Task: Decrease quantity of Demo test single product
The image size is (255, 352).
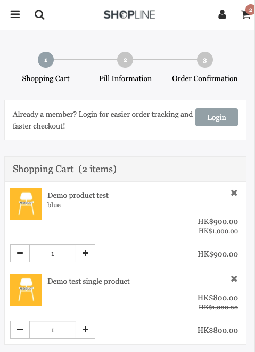Action: [20, 330]
